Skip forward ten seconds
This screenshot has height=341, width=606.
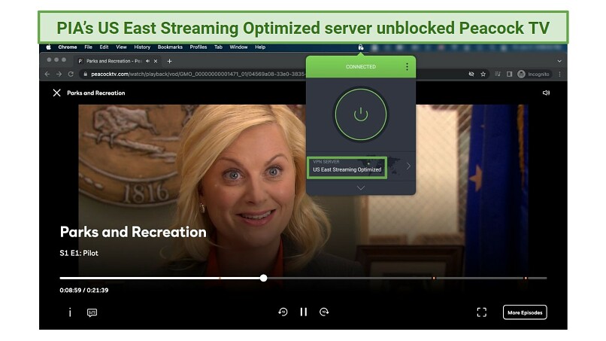point(324,312)
